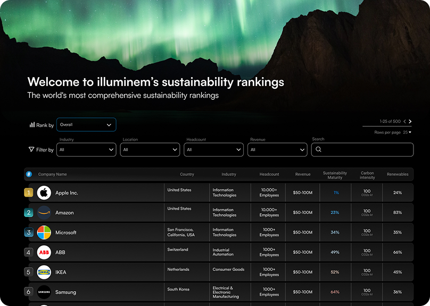The height and width of the screenshot is (306, 430).
Task: Click the Filter by funnel icon
Action: [31, 149]
